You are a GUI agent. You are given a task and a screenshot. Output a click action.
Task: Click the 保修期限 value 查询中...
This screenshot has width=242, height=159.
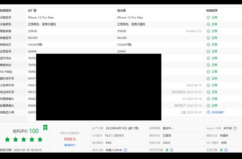click(x=168, y=128)
